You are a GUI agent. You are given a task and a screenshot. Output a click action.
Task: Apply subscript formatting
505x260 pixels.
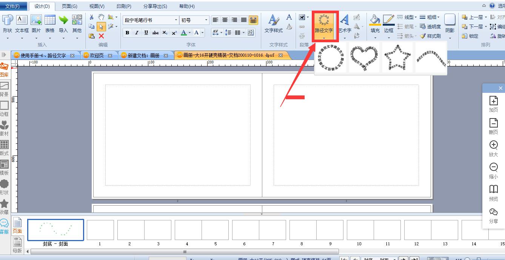coord(165,33)
